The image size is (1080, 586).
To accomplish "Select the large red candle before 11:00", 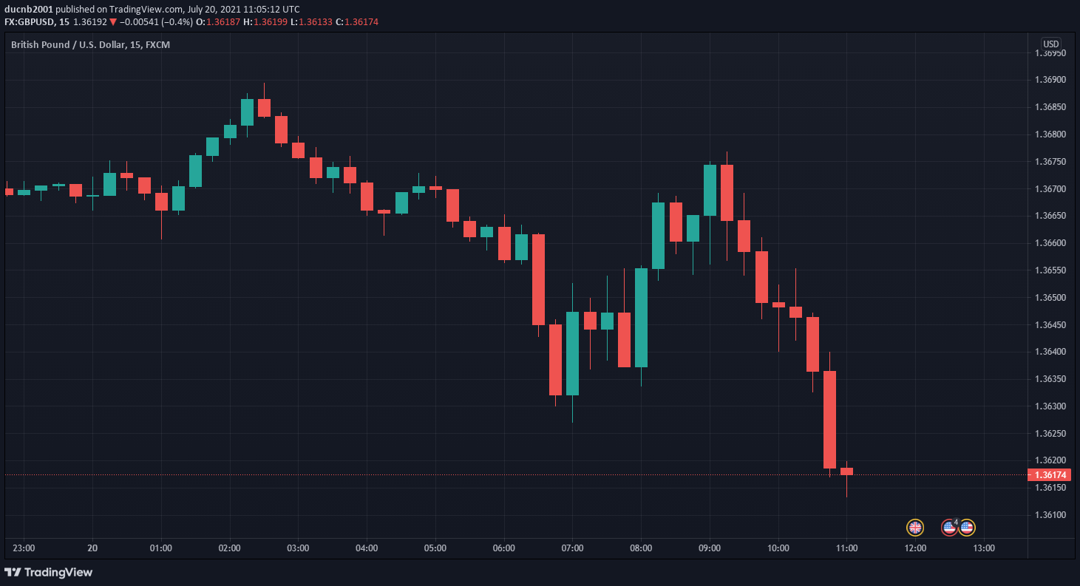I will tap(829, 419).
